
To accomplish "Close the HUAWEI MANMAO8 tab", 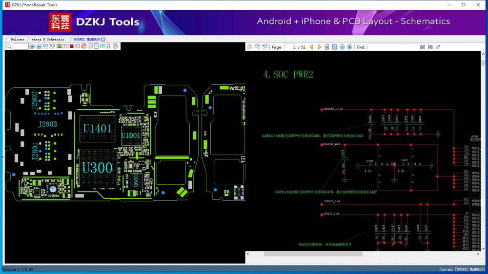I will tap(103, 39).
